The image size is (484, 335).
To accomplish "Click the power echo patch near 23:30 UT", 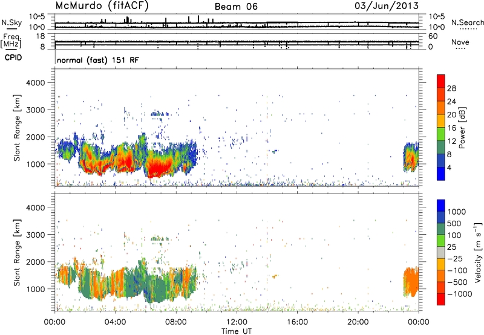I will pyautogui.click(x=411, y=157).
